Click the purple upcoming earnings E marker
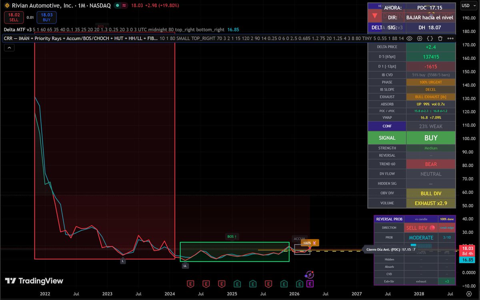Image resolution: width=480 pixels, height=300 pixels. point(310,284)
